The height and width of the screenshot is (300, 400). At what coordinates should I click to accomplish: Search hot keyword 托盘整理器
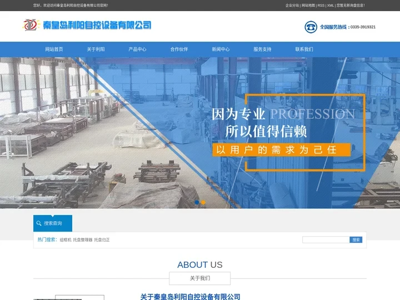pyautogui.click(x=83, y=240)
